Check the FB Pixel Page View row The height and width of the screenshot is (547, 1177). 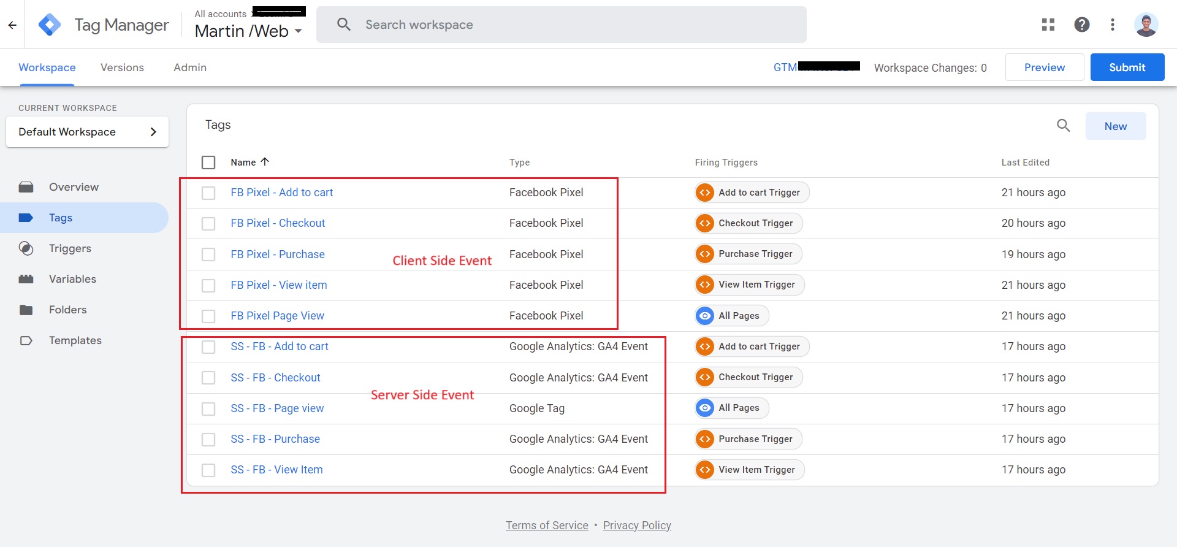208,316
